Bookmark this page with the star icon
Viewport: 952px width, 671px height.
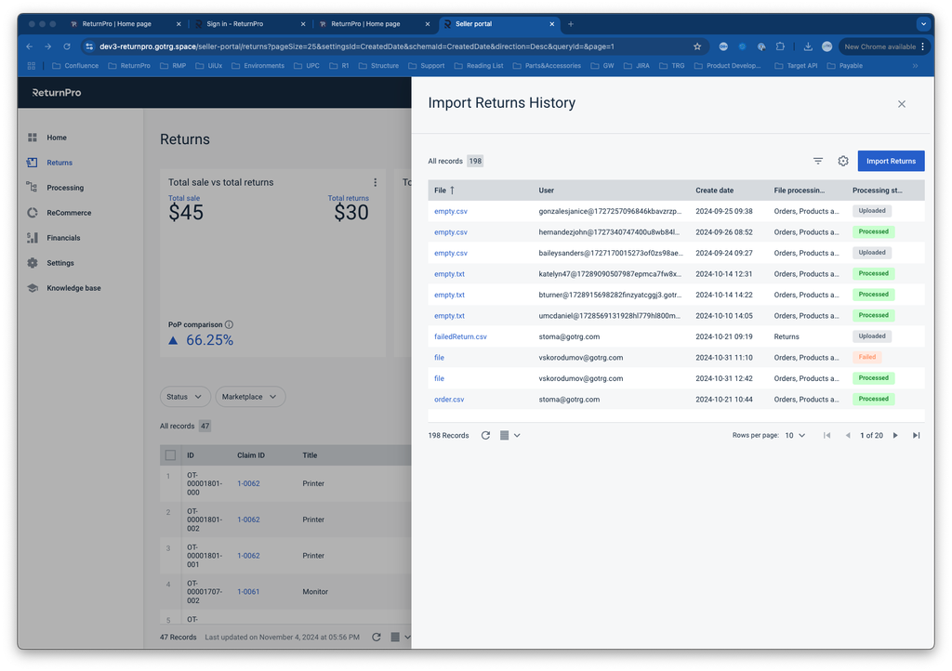(697, 46)
